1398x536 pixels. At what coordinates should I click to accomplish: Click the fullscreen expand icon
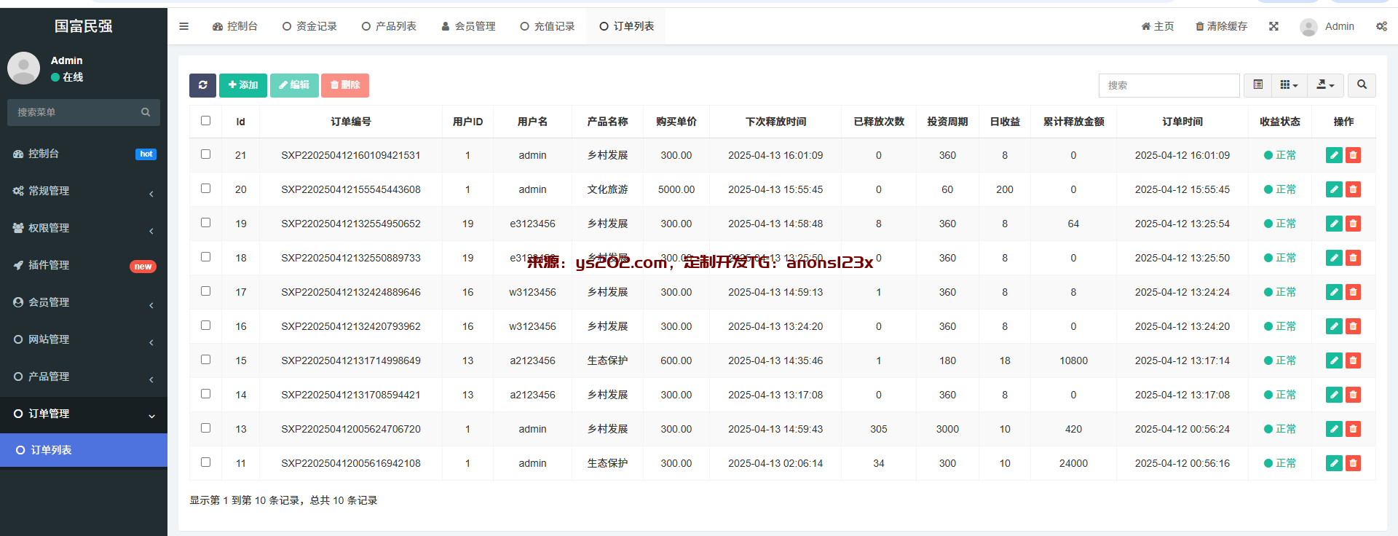(x=1273, y=26)
